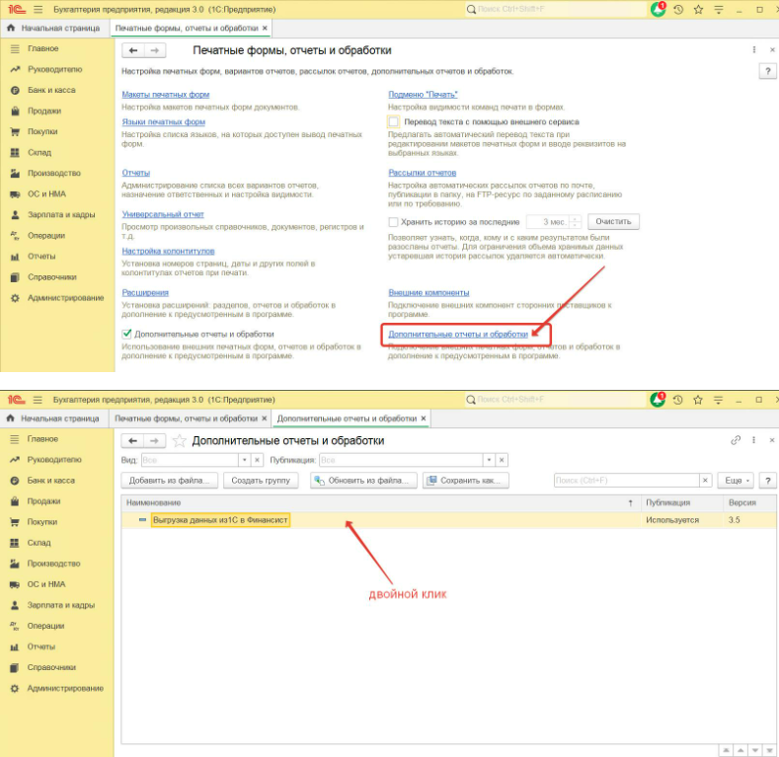
Task: Tick the "Хранить историю за последние" checkbox
Action: coord(394,222)
